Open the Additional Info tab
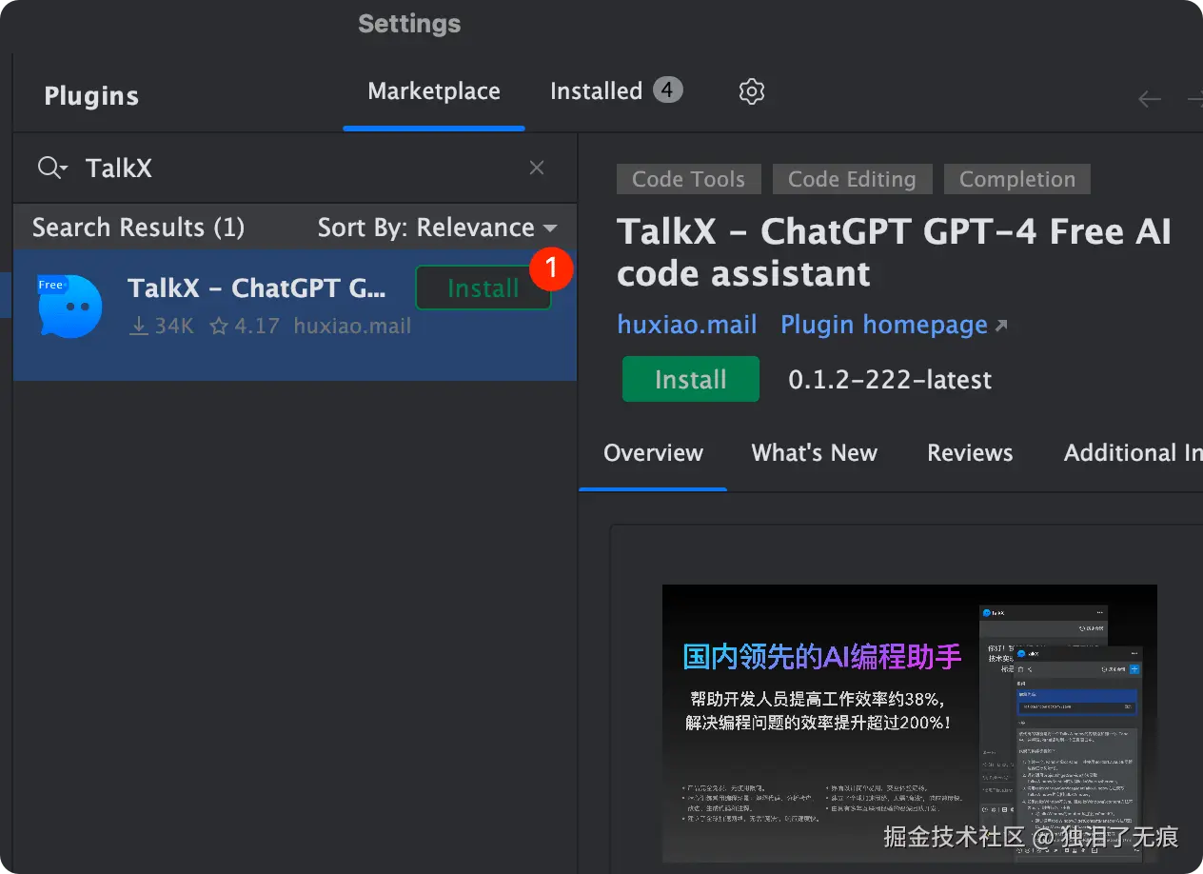Screen dimensions: 1203x874 tap(1133, 453)
